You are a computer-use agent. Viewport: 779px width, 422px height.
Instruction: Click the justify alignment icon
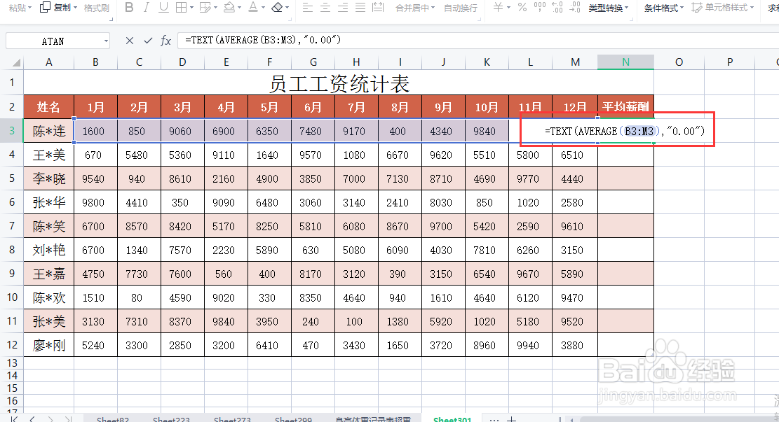[360, 8]
